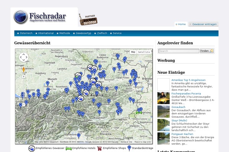229x152 pixels.
Task: Click the Empfohlene Shops cart legend icon
Action: coord(100,149)
